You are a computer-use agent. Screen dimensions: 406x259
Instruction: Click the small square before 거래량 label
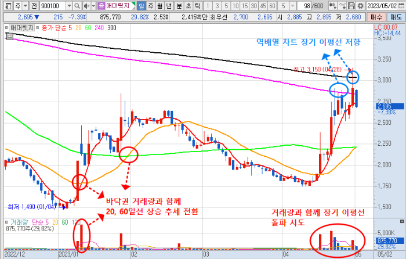coord(6,222)
